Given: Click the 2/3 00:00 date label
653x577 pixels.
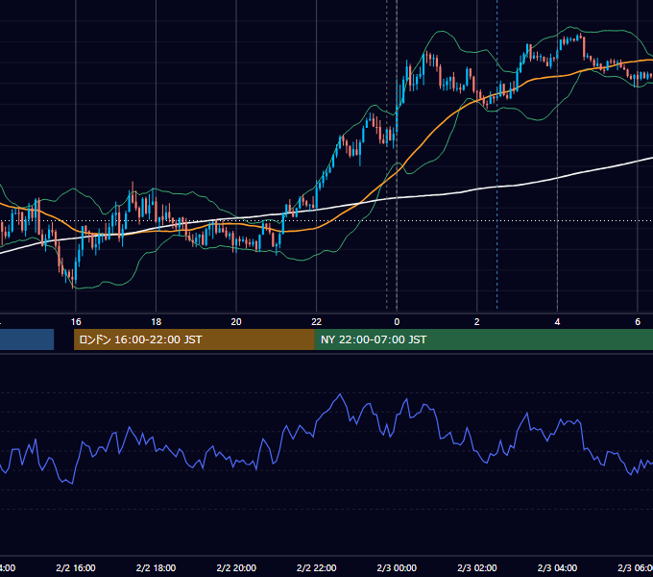Looking at the screenshot, I should coord(397,568).
